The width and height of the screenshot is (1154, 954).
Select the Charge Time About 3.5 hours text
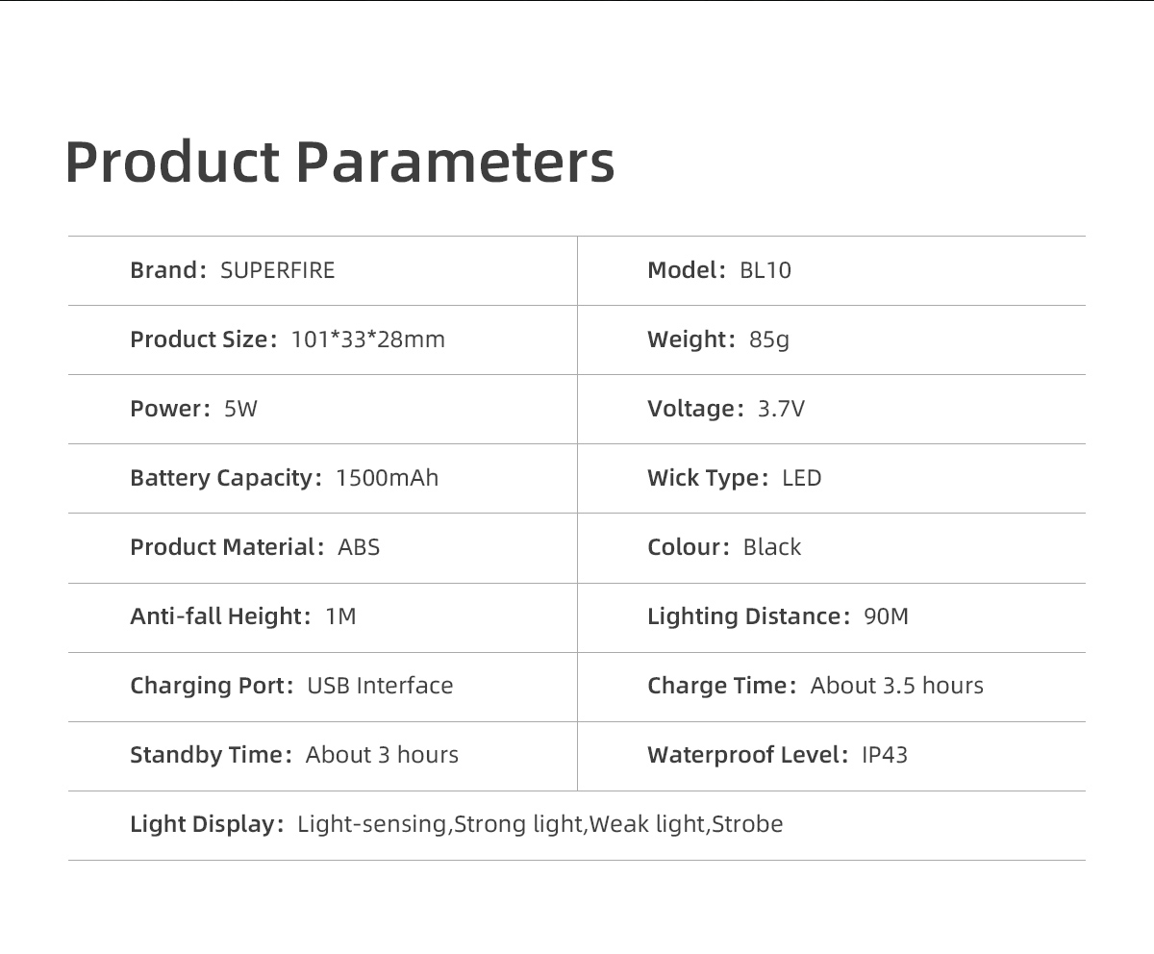click(x=815, y=686)
